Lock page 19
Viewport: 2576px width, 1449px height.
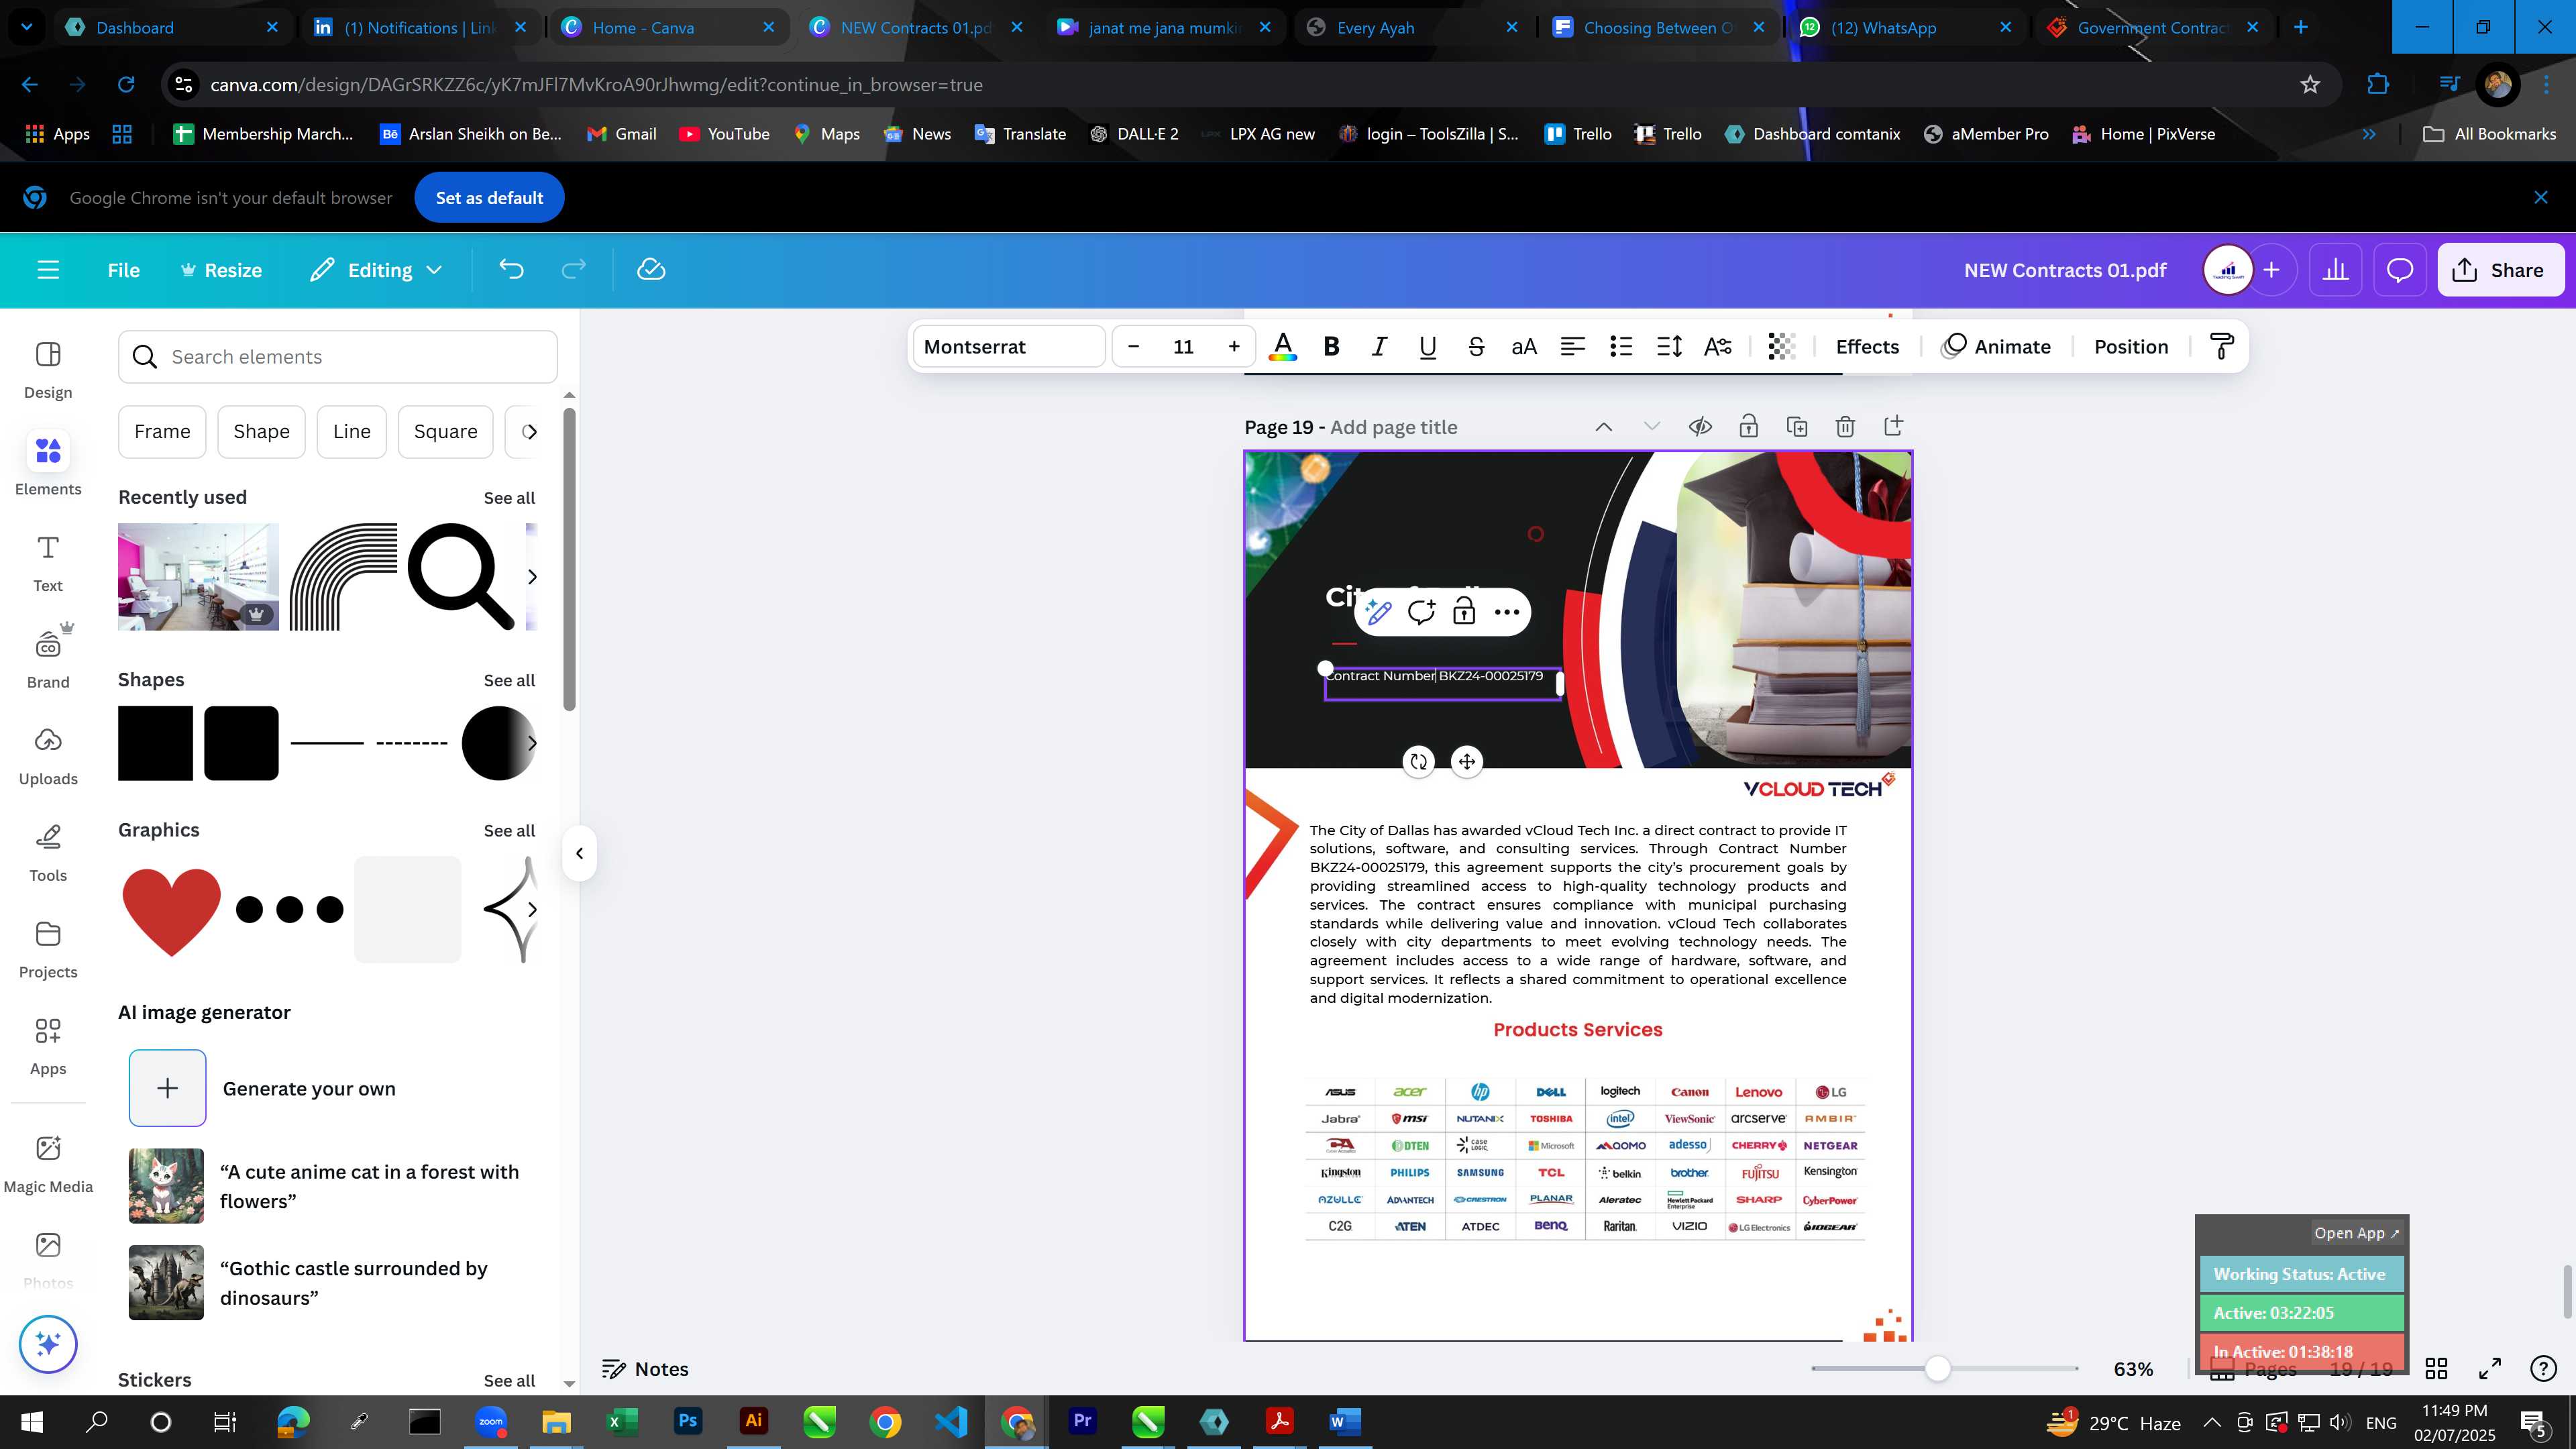tap(1748, 427)
